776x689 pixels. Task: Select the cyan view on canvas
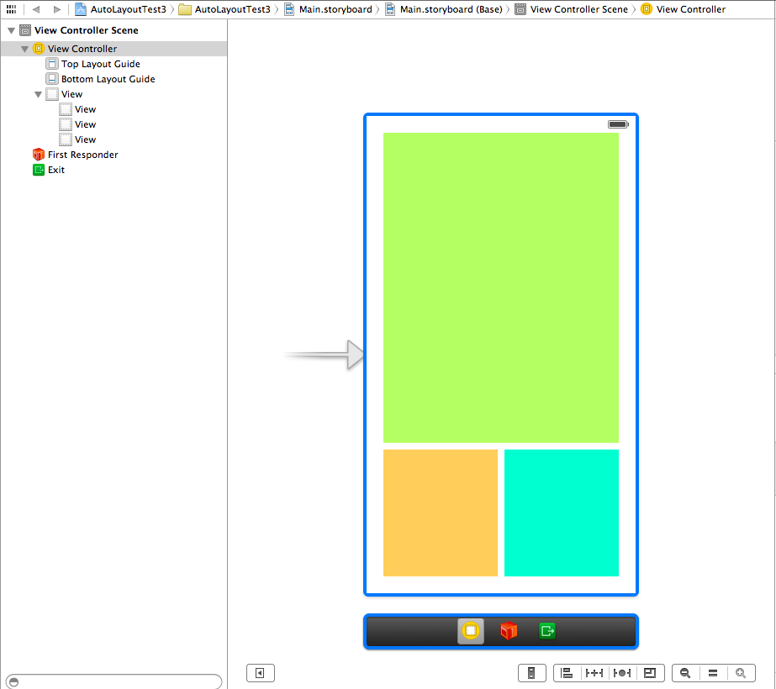[x=562, y=513]
